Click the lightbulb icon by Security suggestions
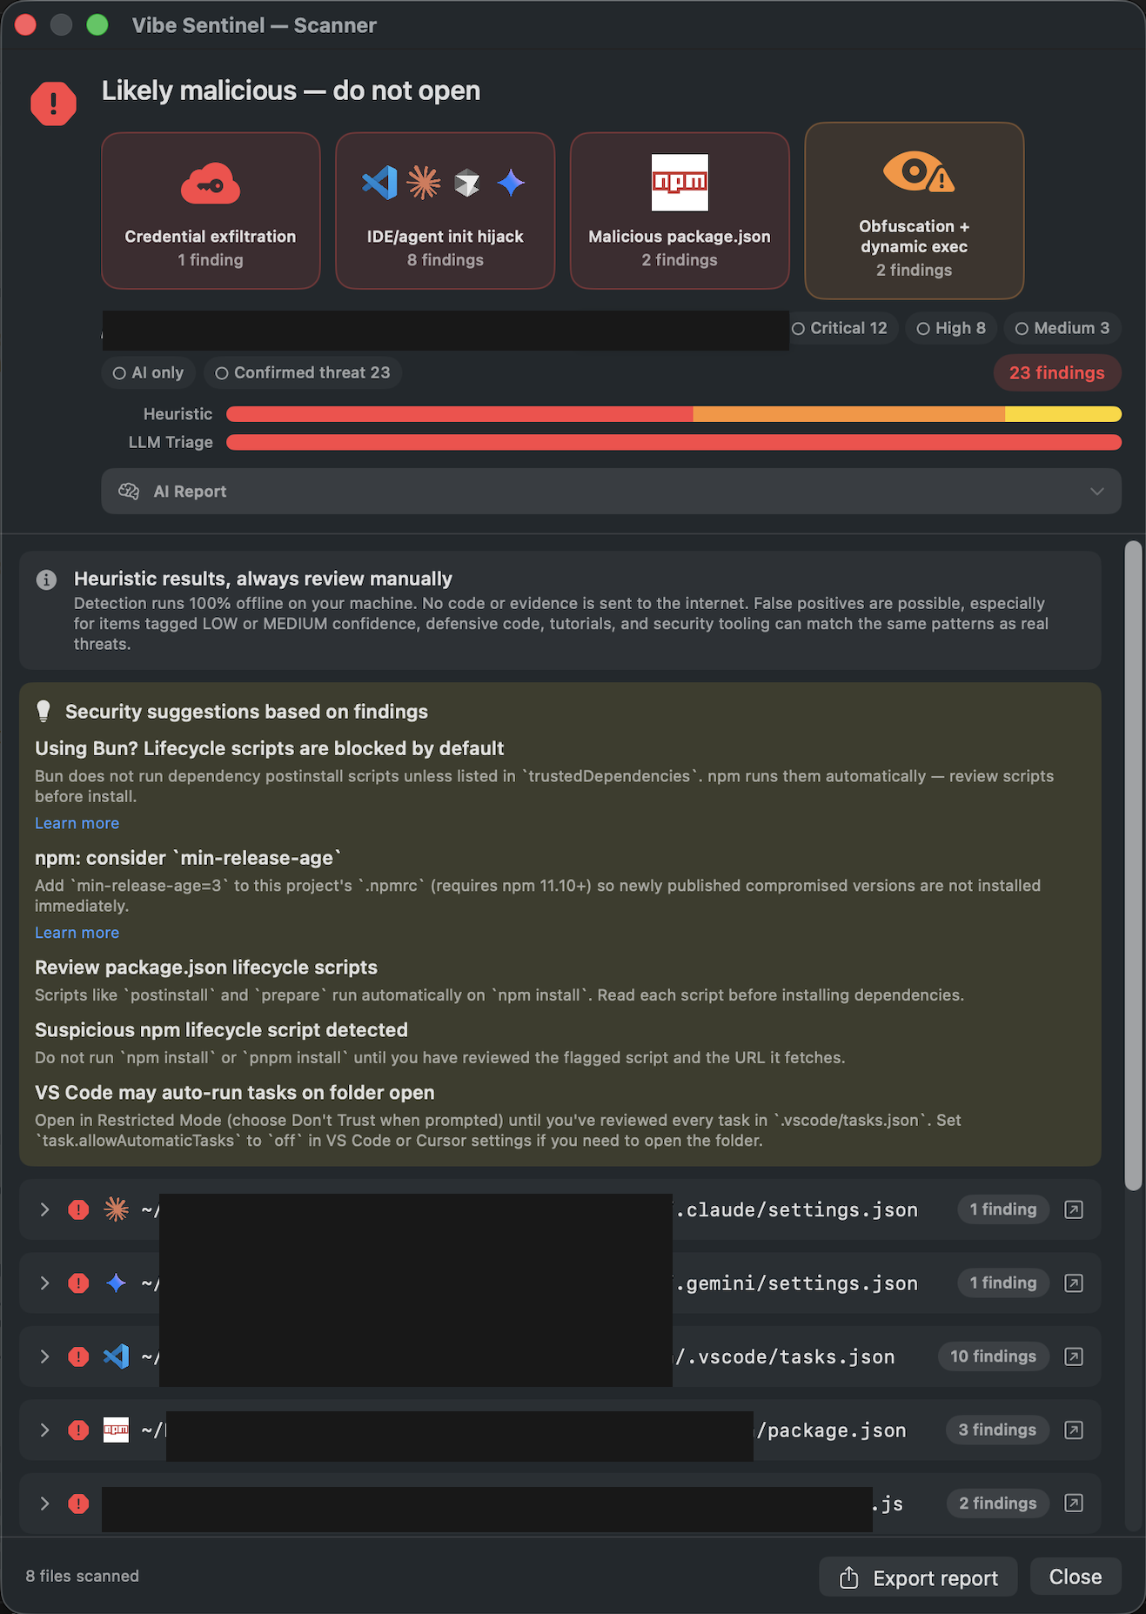1146x1614 pixels. click(x=44, y=712)
